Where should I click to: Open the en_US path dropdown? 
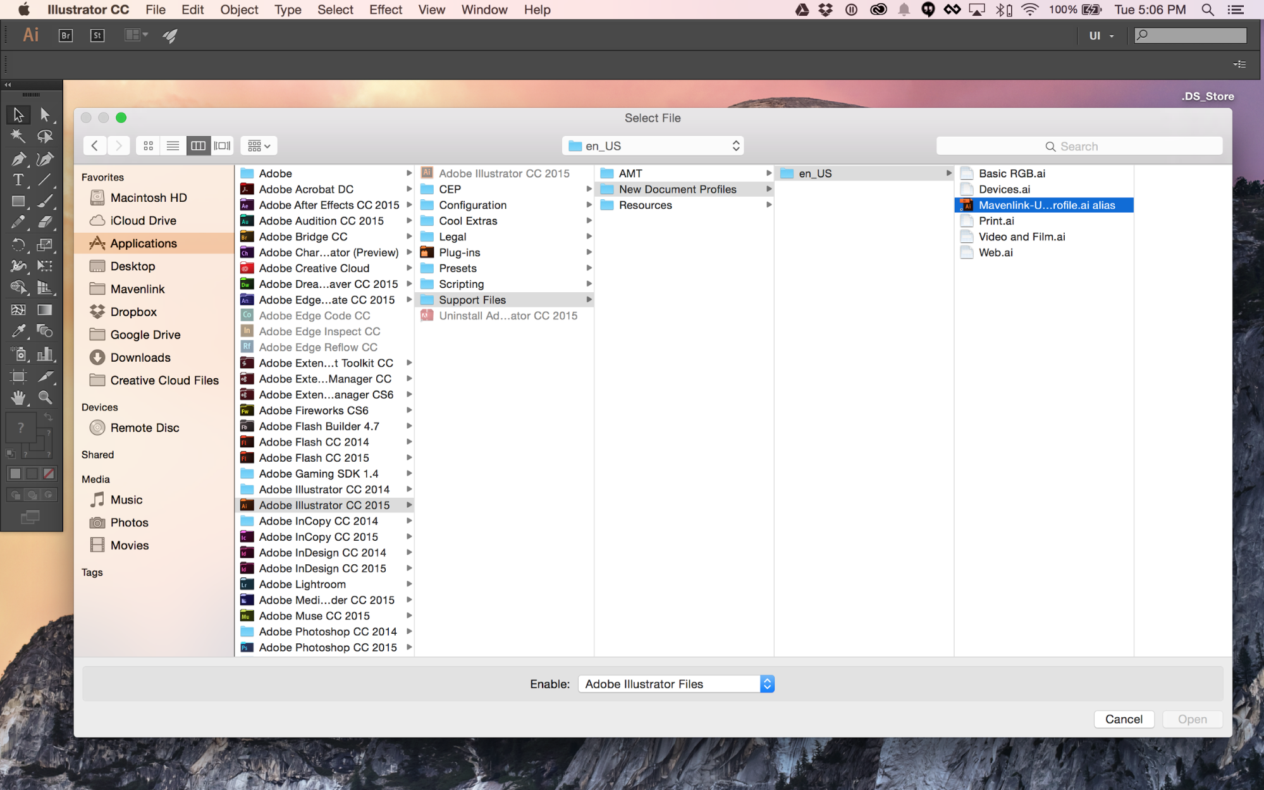[653, 146]
